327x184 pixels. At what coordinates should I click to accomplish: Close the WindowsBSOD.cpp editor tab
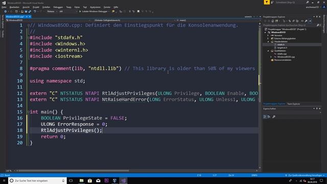pos(30,16)
